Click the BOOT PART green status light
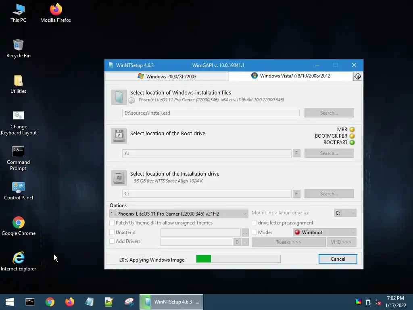Viewport: 413px width, 310px height. (x=352, y=142)
